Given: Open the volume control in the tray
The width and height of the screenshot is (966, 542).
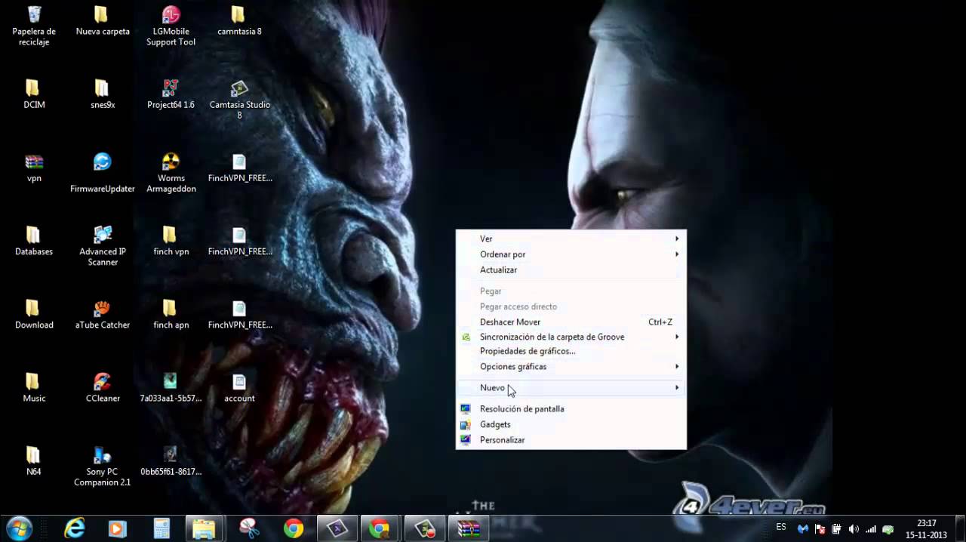Looking at the screenshot, I should pyautogui.click(x=854, y=529).
